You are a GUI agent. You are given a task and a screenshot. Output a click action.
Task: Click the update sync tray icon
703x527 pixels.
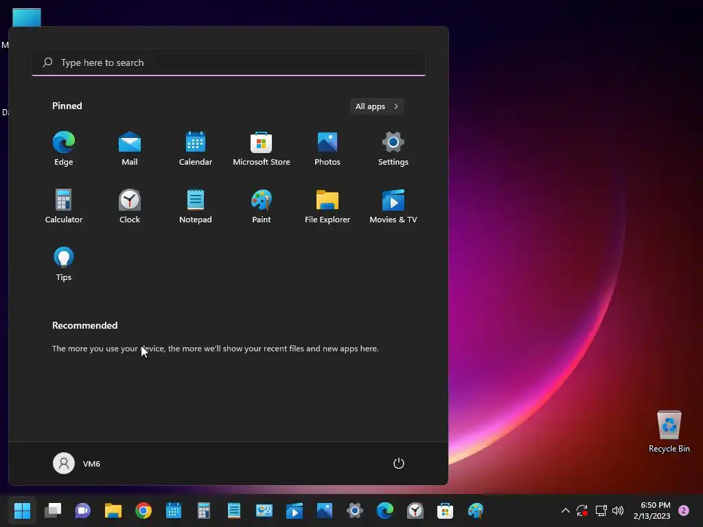[582, 511]
